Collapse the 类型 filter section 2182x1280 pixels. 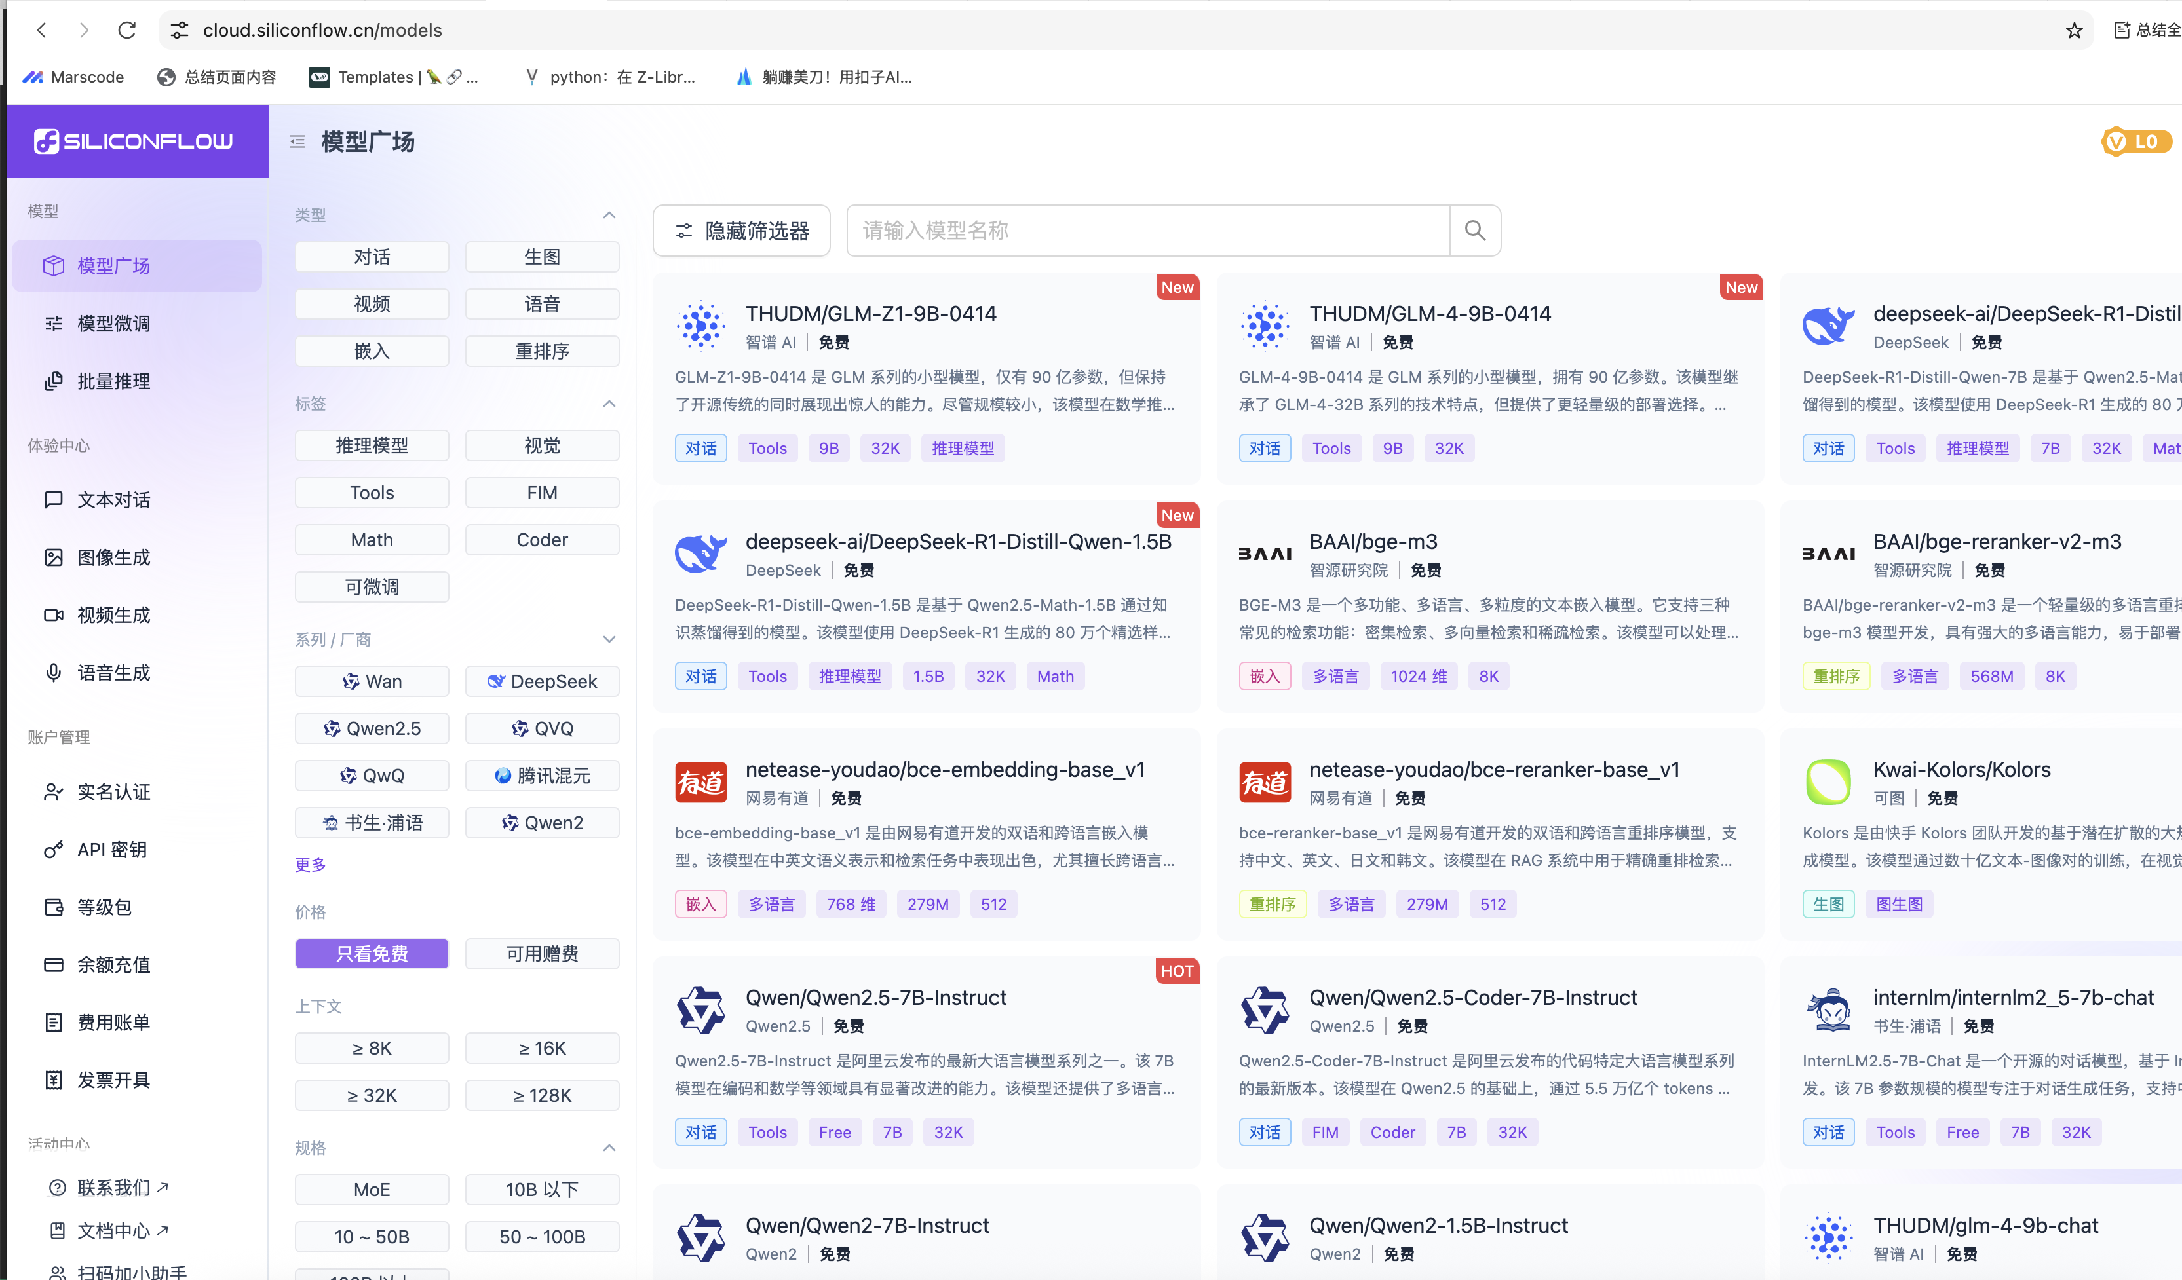point(609,215)
